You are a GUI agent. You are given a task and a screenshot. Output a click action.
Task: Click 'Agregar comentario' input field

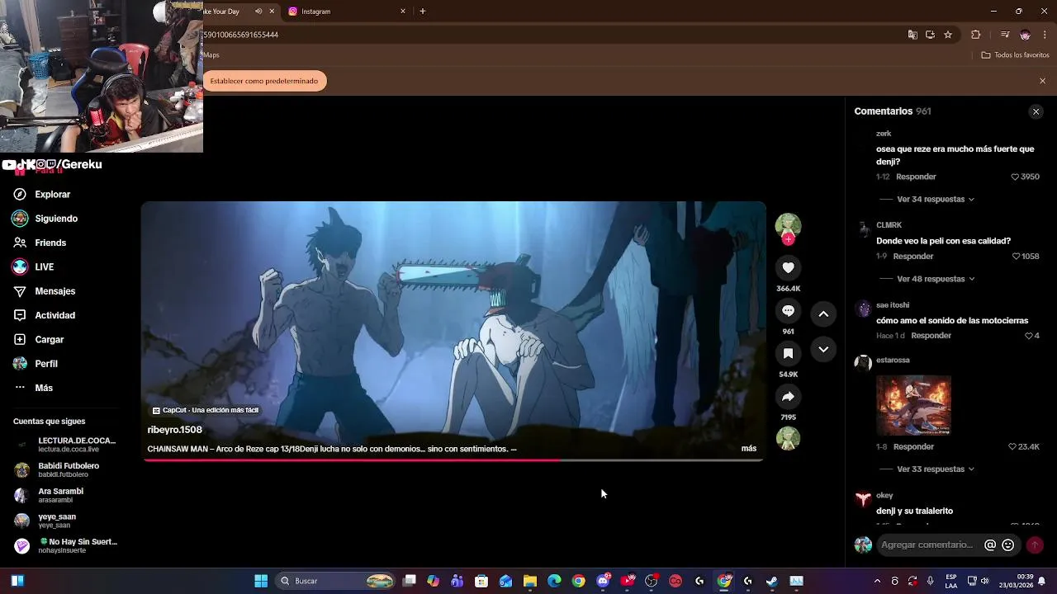tap(928, 544)
